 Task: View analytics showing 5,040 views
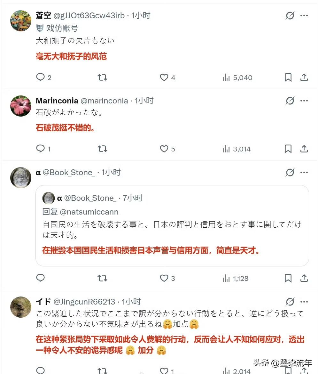[237, 77]
